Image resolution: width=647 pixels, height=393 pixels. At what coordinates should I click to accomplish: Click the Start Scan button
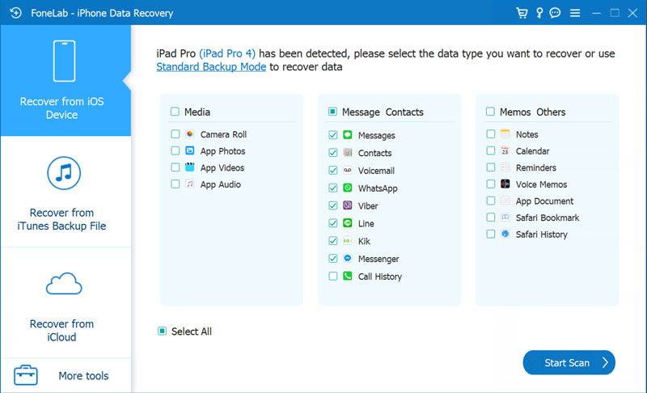(569, 362)
